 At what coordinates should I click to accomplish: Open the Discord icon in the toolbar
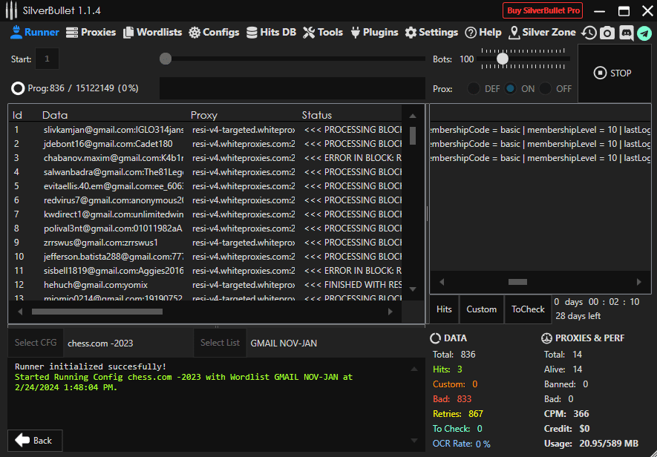pyautogui.click(x=626, y=33)
